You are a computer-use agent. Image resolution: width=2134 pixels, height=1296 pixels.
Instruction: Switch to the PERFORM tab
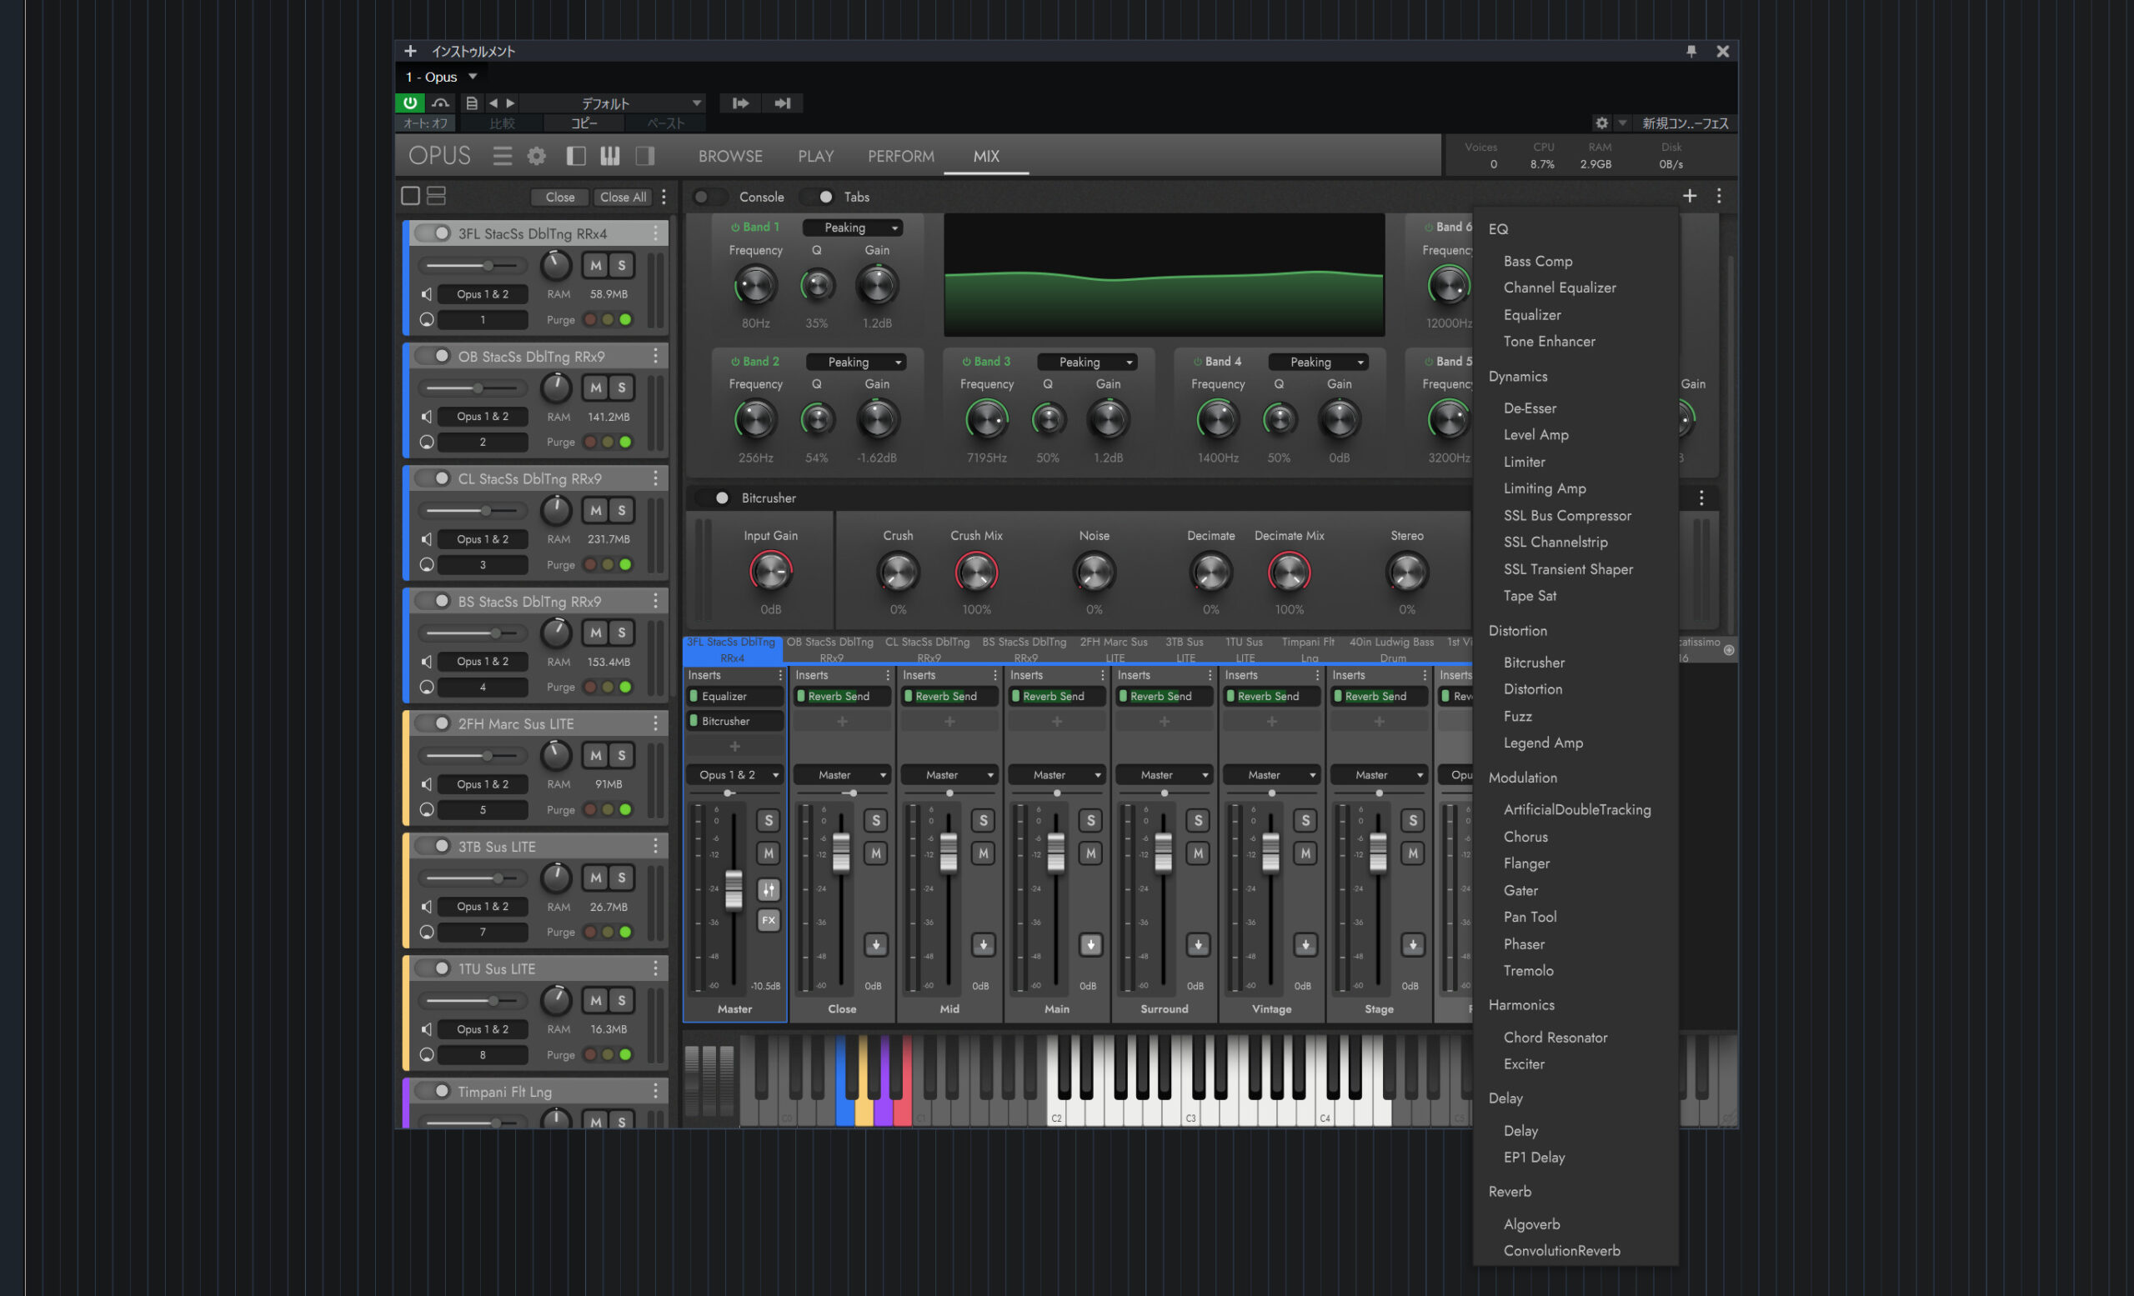pyautogui.click(x=902, y=157)
